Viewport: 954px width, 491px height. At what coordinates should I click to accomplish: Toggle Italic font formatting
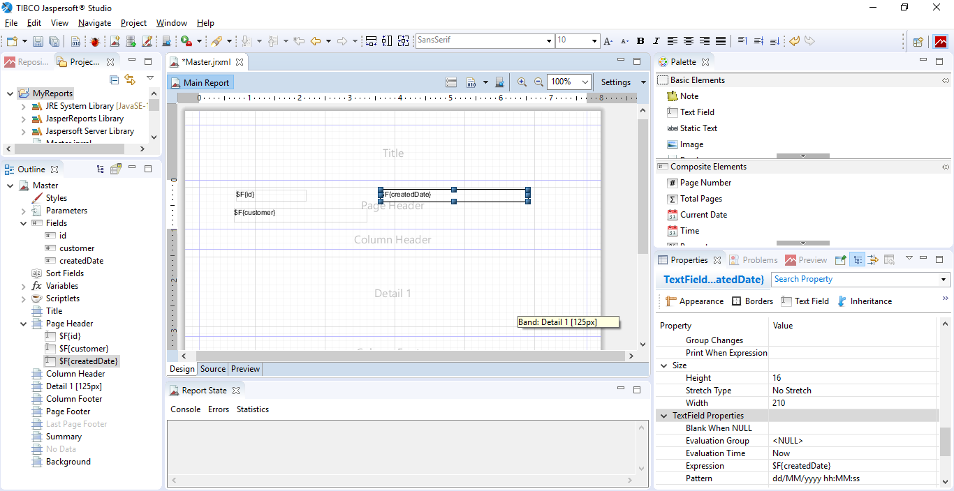click(656, 41)
